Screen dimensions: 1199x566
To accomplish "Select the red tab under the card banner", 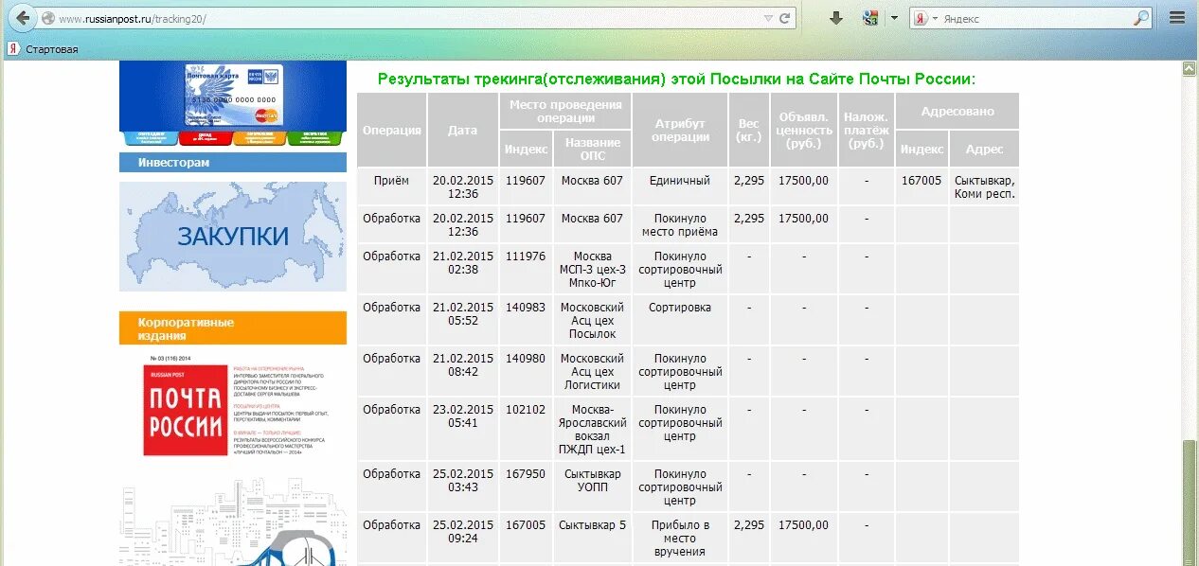I will click(x=205, y=137).
